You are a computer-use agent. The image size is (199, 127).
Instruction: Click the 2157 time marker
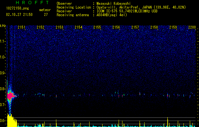[x=135, y=27]
